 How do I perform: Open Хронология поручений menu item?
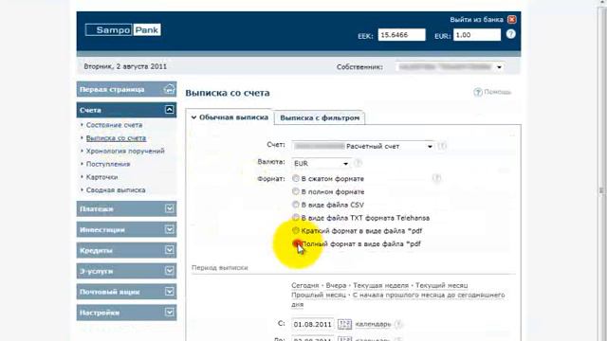125,151
